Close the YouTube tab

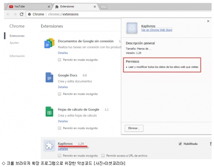click(49, 7)
